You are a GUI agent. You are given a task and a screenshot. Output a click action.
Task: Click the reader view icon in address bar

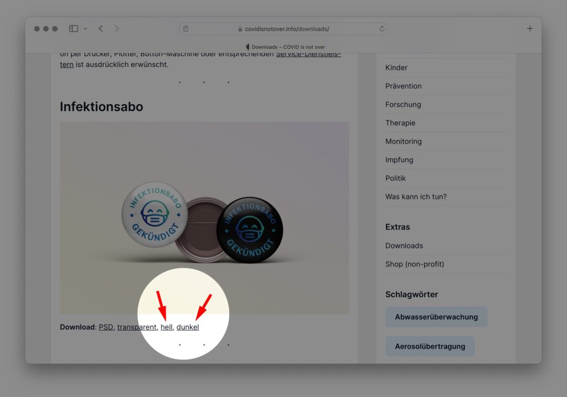click(186, 29)
